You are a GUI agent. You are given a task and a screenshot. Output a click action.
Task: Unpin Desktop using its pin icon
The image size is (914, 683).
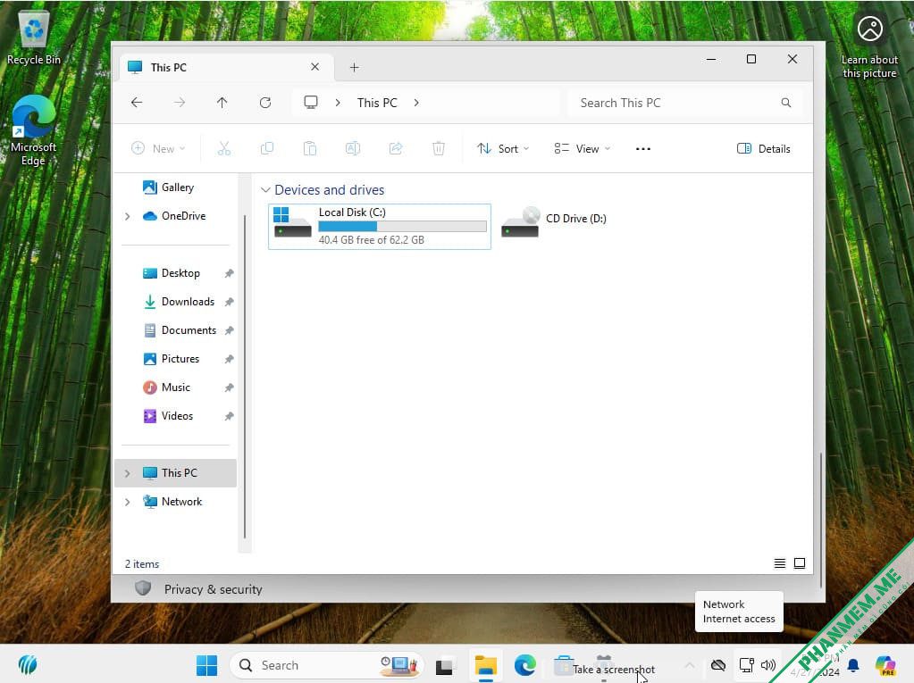pyautogui.click(x=229, y=273)
